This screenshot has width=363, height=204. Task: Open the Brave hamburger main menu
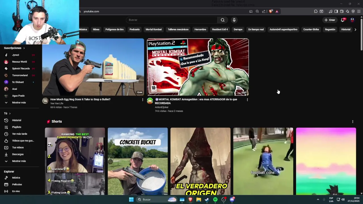pos(359,11)
